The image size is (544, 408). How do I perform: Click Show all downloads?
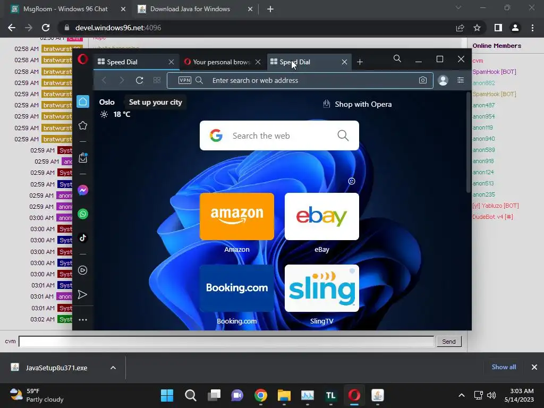(504, 367)
